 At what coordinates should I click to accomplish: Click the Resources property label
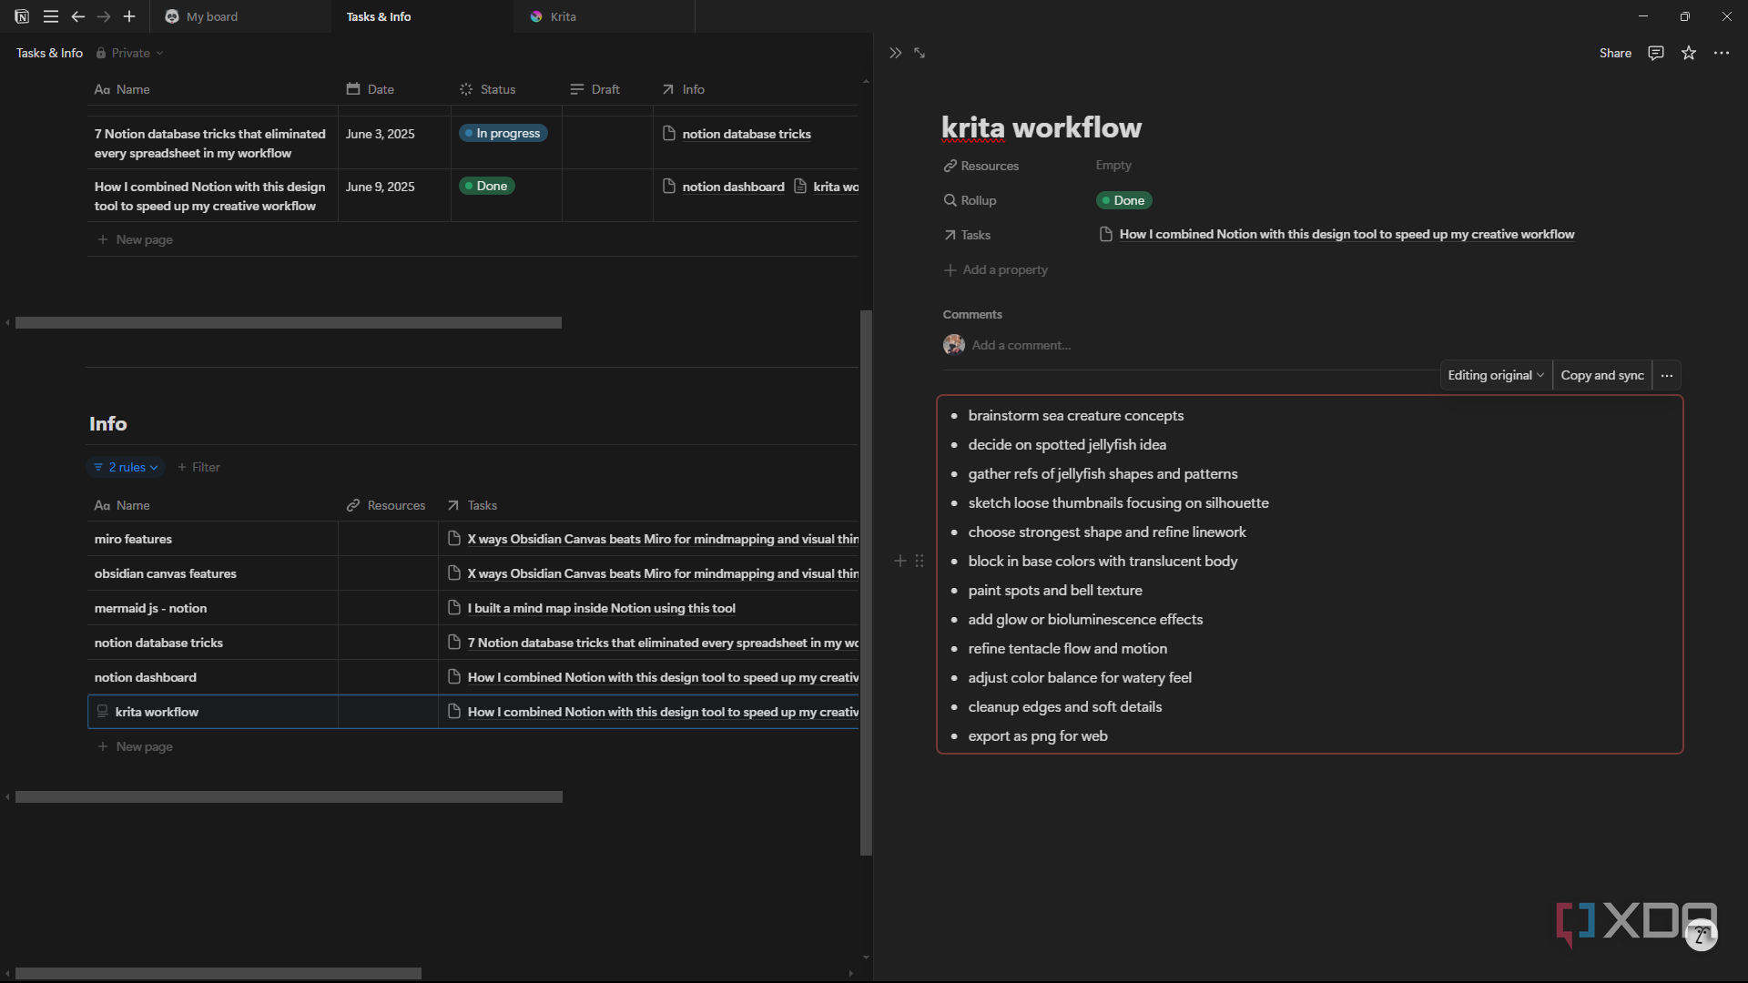pyautogui.click(x=981, y=166)
